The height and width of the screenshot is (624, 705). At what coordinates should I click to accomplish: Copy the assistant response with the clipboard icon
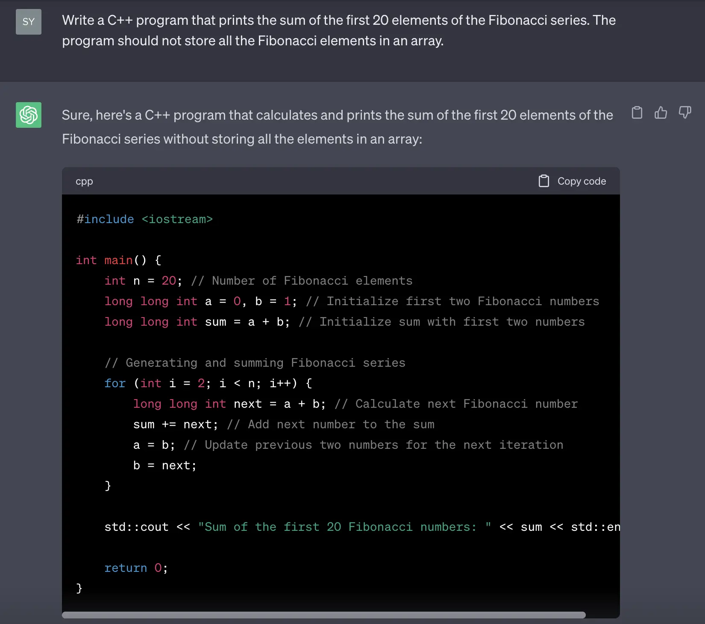(x=637, y=112)
